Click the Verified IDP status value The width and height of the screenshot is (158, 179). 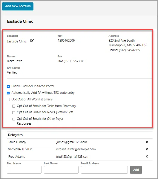tap(12, 72)
